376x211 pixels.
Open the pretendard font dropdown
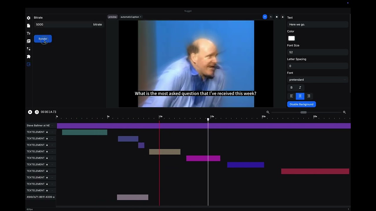click(318, 80)
